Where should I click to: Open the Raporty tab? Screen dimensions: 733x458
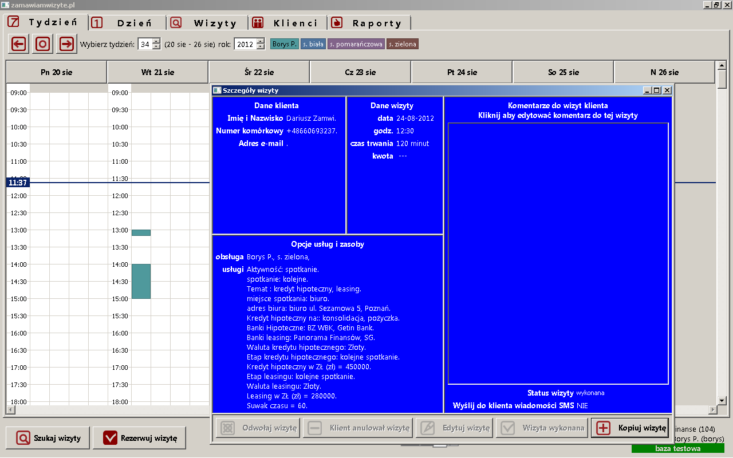click(369, 23)
